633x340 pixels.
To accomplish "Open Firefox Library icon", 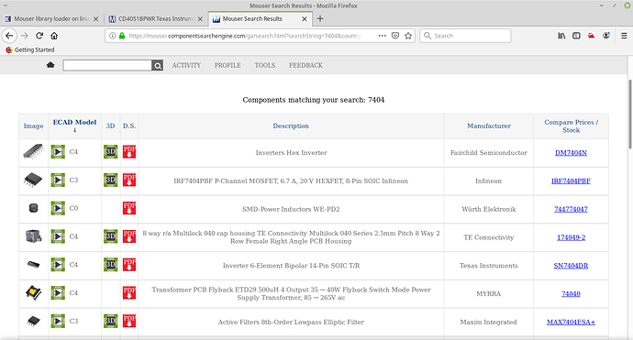I will pyautogui.click(x=561, y=36).
